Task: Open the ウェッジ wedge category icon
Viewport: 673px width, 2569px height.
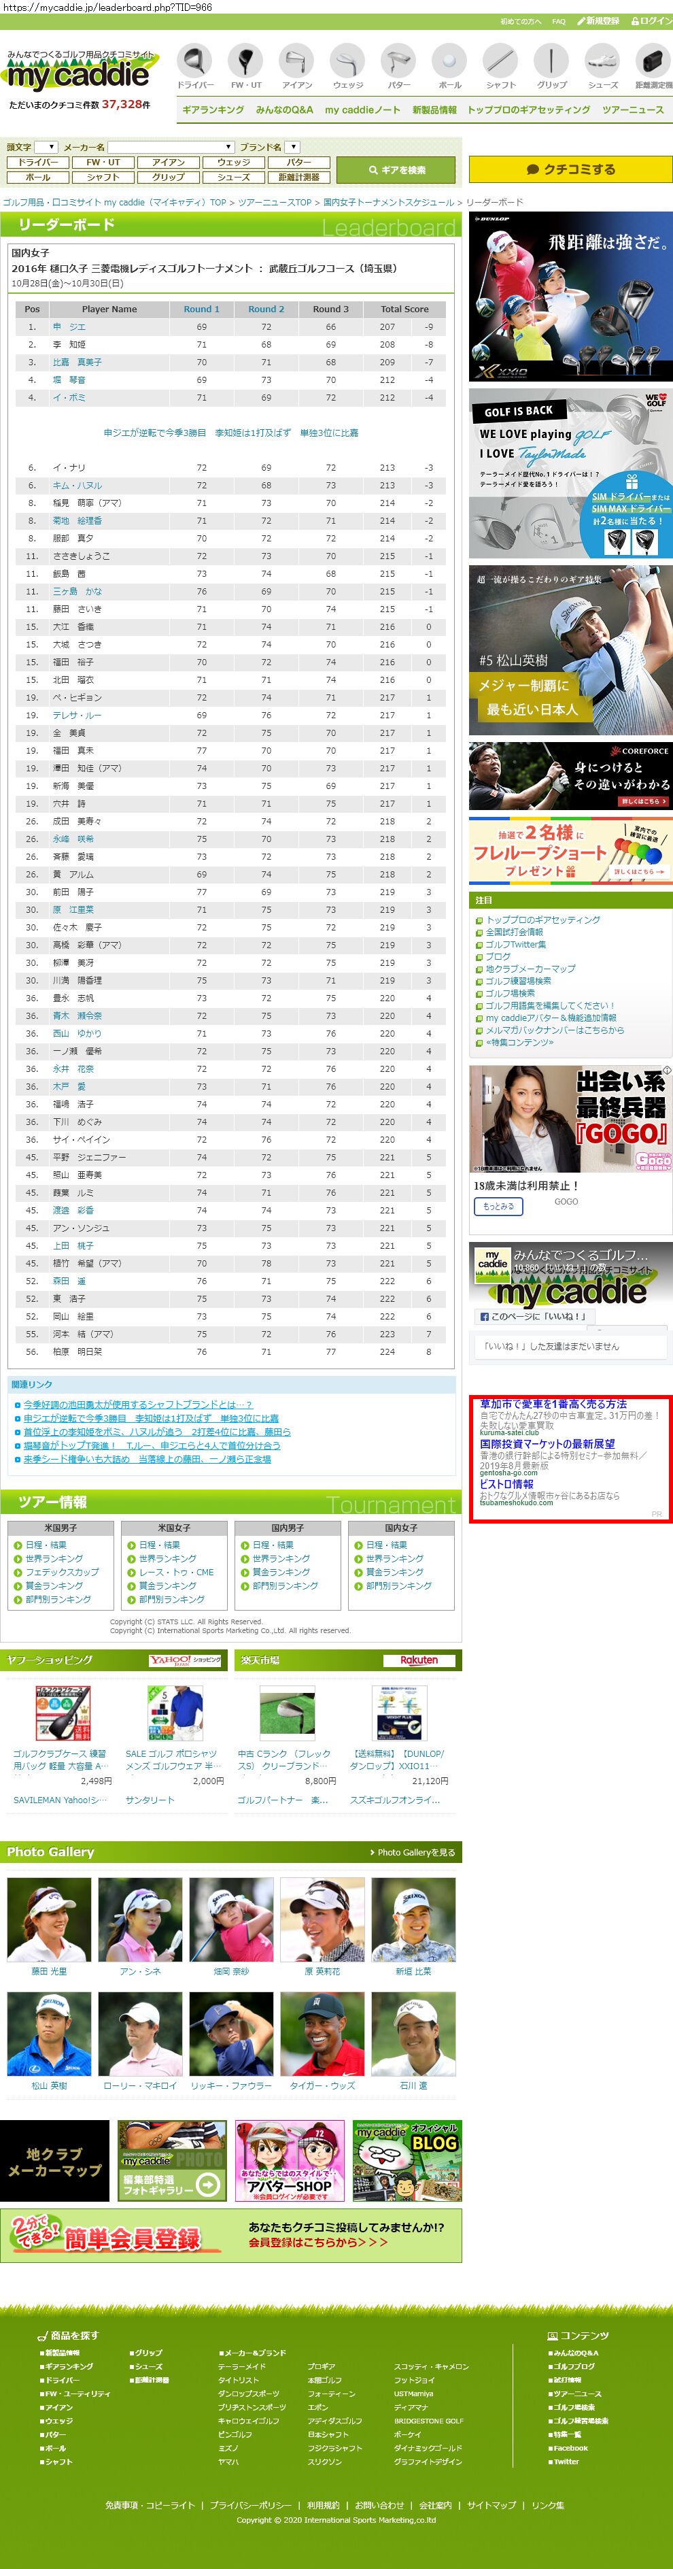Action: (x=348, y=67)
